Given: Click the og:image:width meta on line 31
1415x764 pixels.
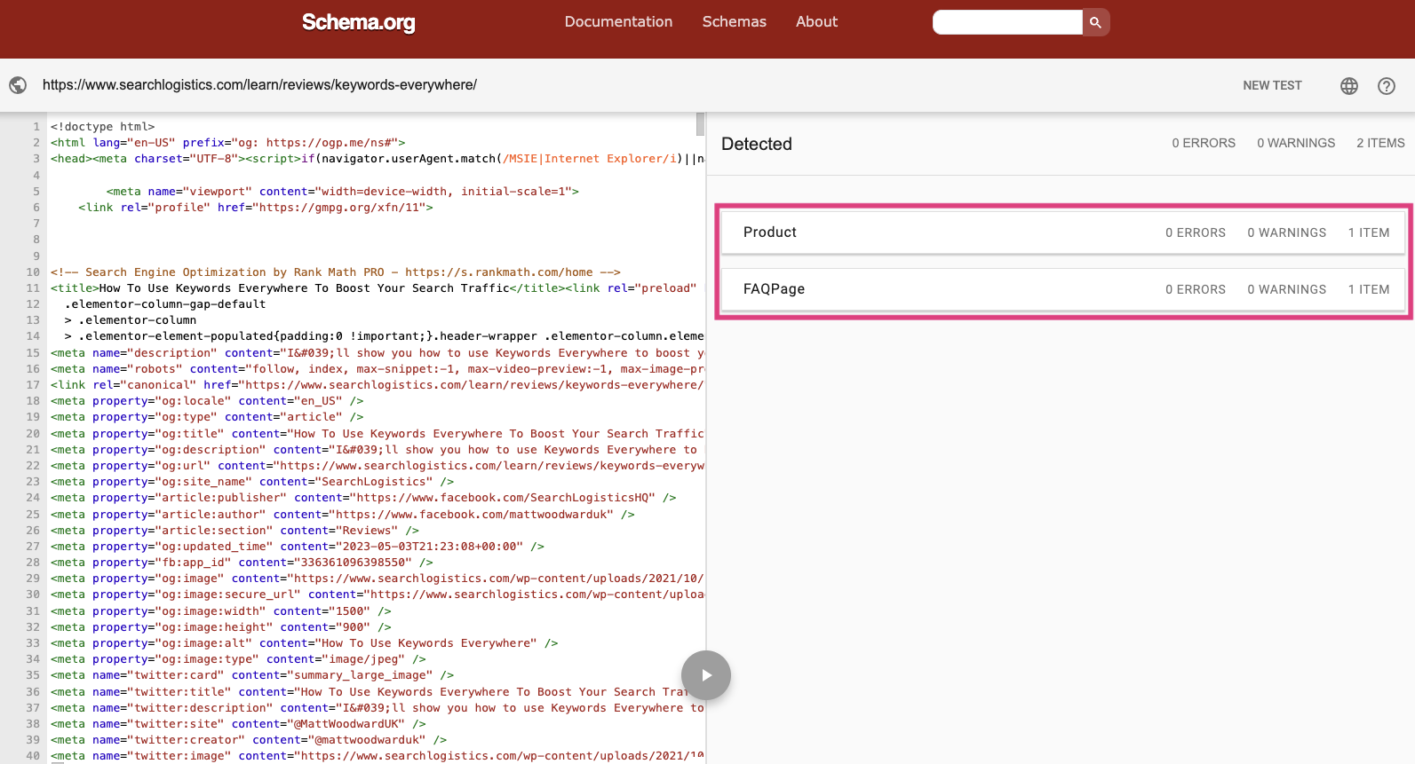Looking at the screenshot, I should tap(221, 611).
